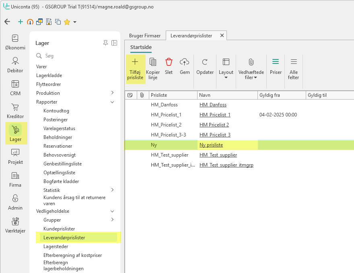The width and height of the screenshot is (354, 273).
Task: Select the Startside ribbon tab
Action: (x=141, y=47)
